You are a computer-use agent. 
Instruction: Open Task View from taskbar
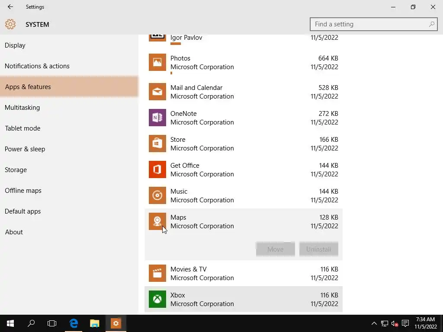click(52, 323)
